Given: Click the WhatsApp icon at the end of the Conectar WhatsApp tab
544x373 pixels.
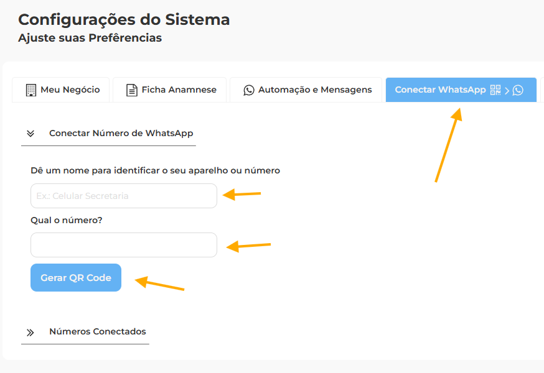Looking at the screenshot, I should (x=518, y=90).
